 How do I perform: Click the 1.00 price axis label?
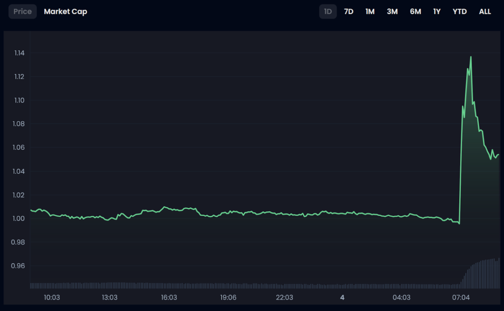point(19,218)
